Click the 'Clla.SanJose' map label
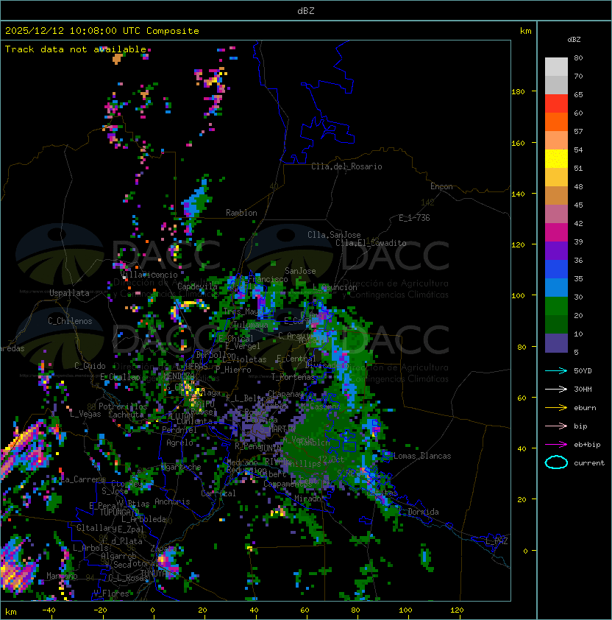612x620 pixels. coord(334,235)
